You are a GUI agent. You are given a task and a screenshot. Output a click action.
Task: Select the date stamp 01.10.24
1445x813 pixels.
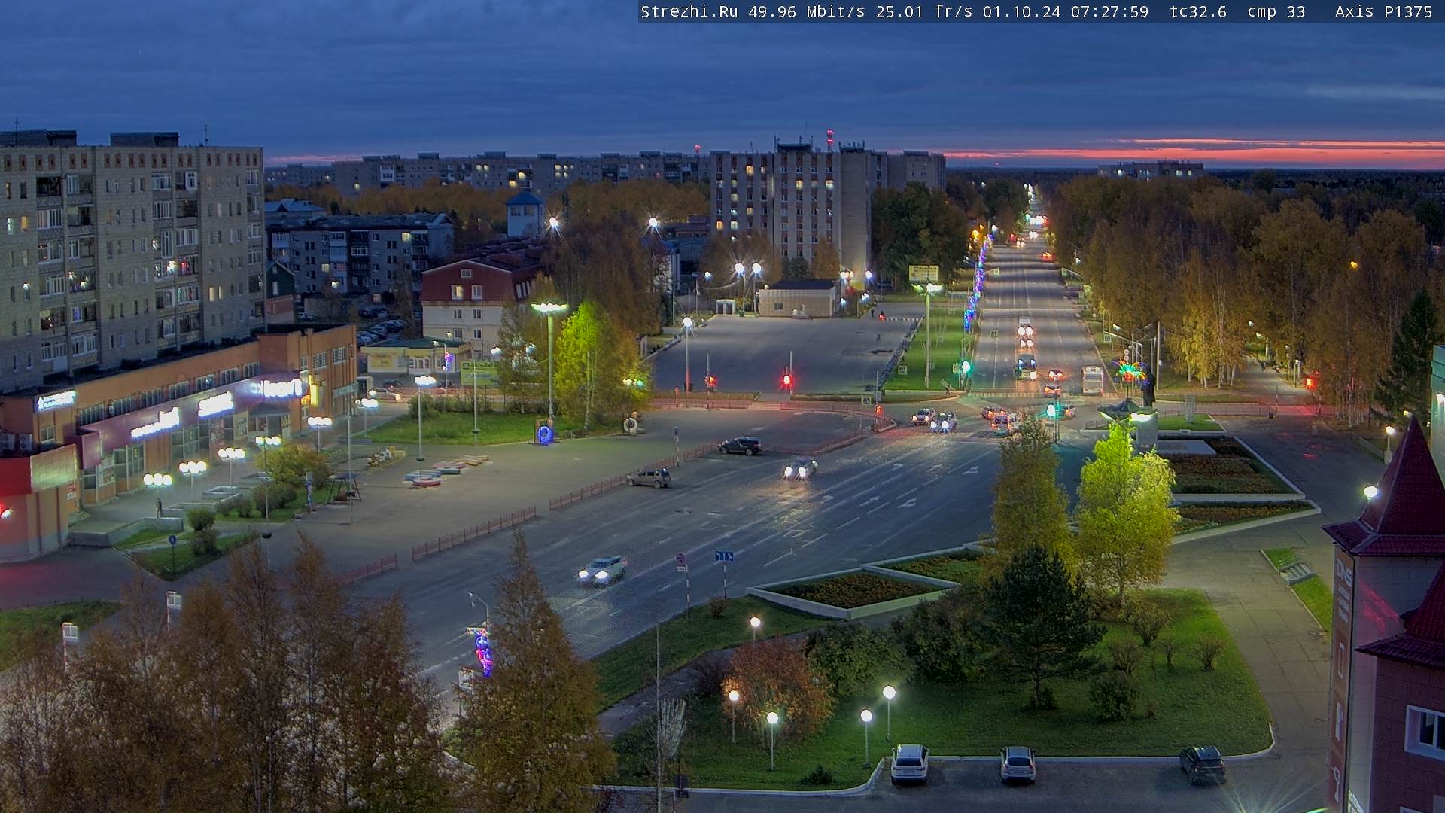(x=1021, y=11)
